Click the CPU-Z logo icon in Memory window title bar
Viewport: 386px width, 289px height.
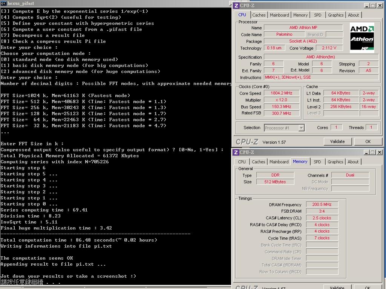point(236,152)
